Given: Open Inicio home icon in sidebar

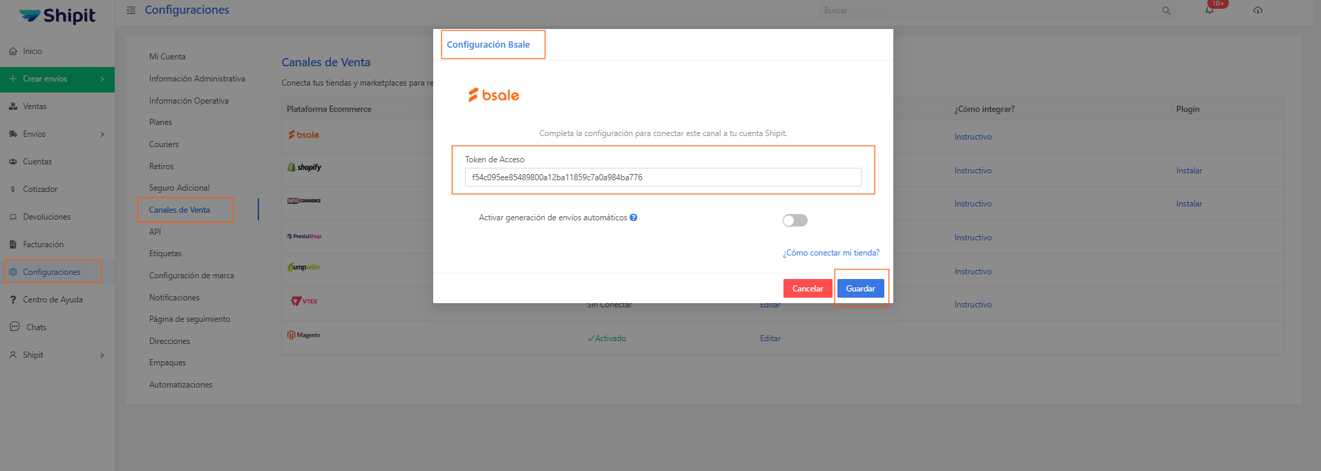Looking at the screenshot, I should pyautogui.click(x=13, y=51).
